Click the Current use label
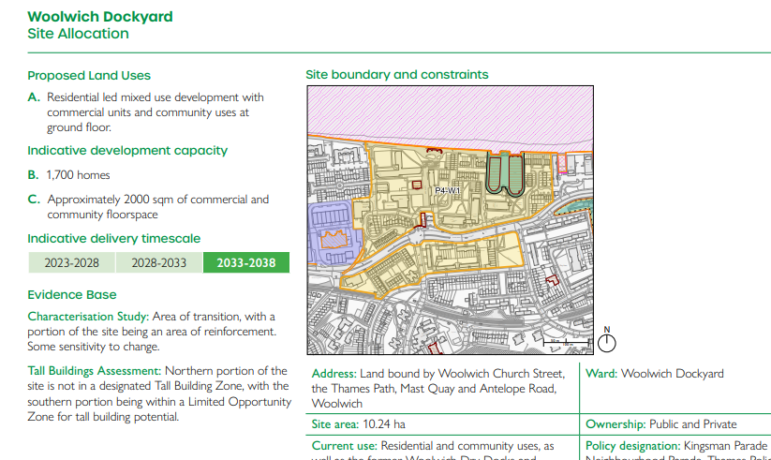Viewport: 771px width, 460px height. point(344,446)
